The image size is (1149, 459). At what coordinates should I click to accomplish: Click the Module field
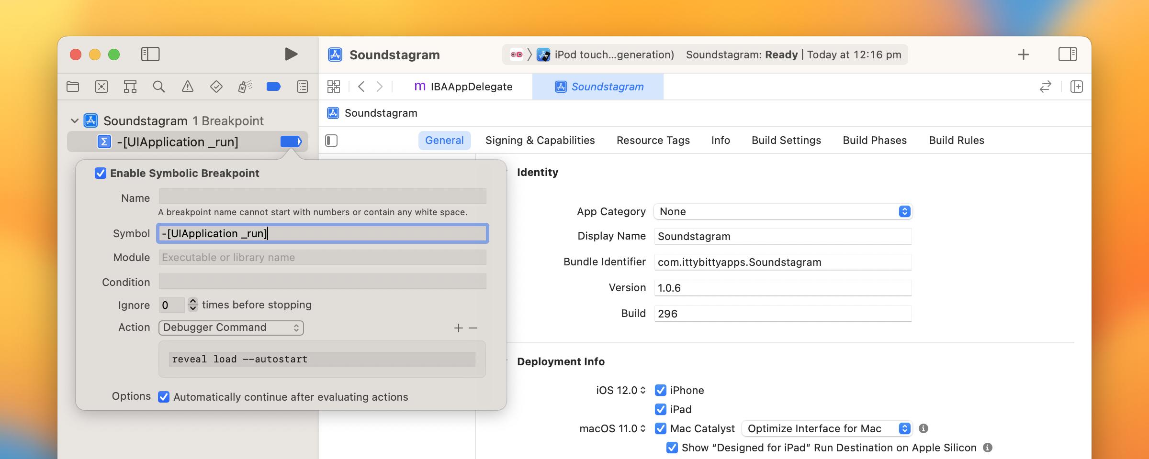coord(323,257)
